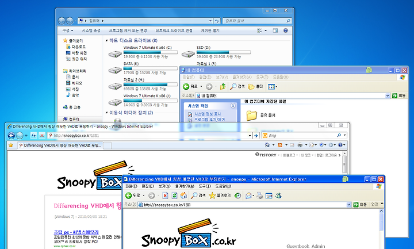The height and width of the screenshot is (249, 414).
Task: Click Stop (X) button in IE8 address bar
Action: (42, 136)
